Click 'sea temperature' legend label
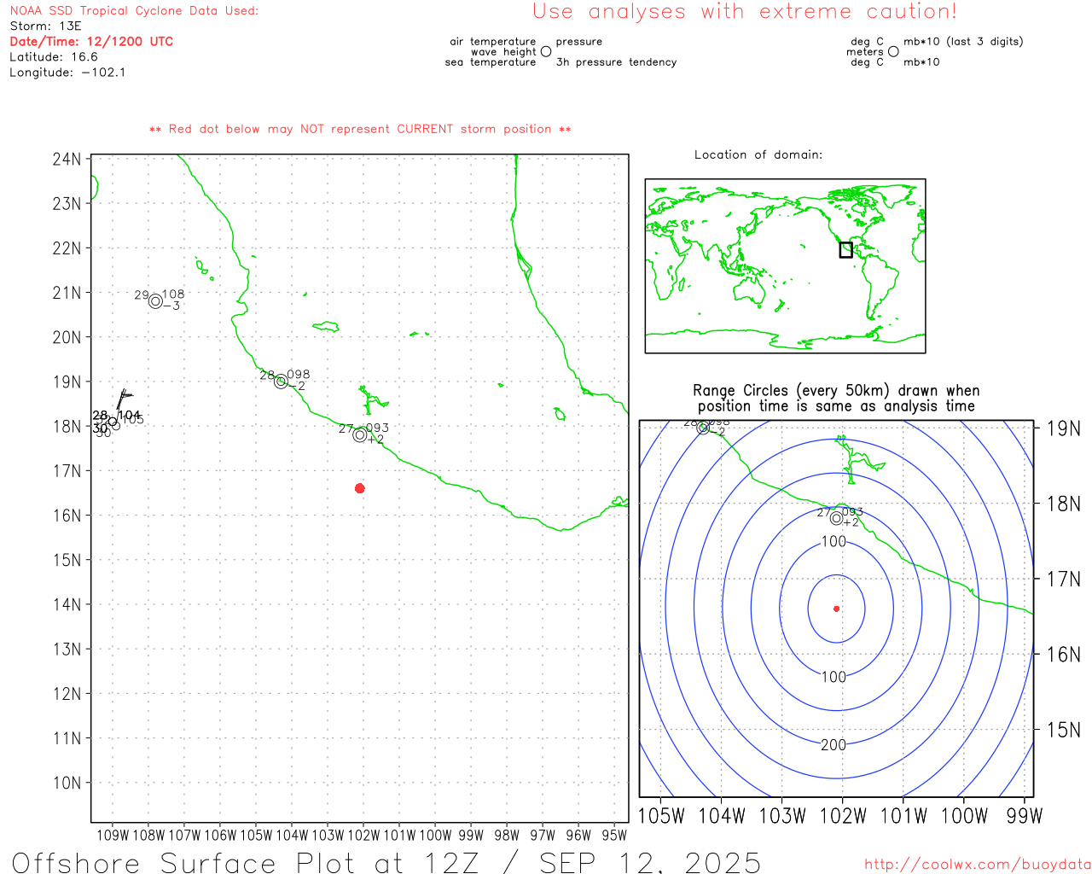 (x=491, y=62)
